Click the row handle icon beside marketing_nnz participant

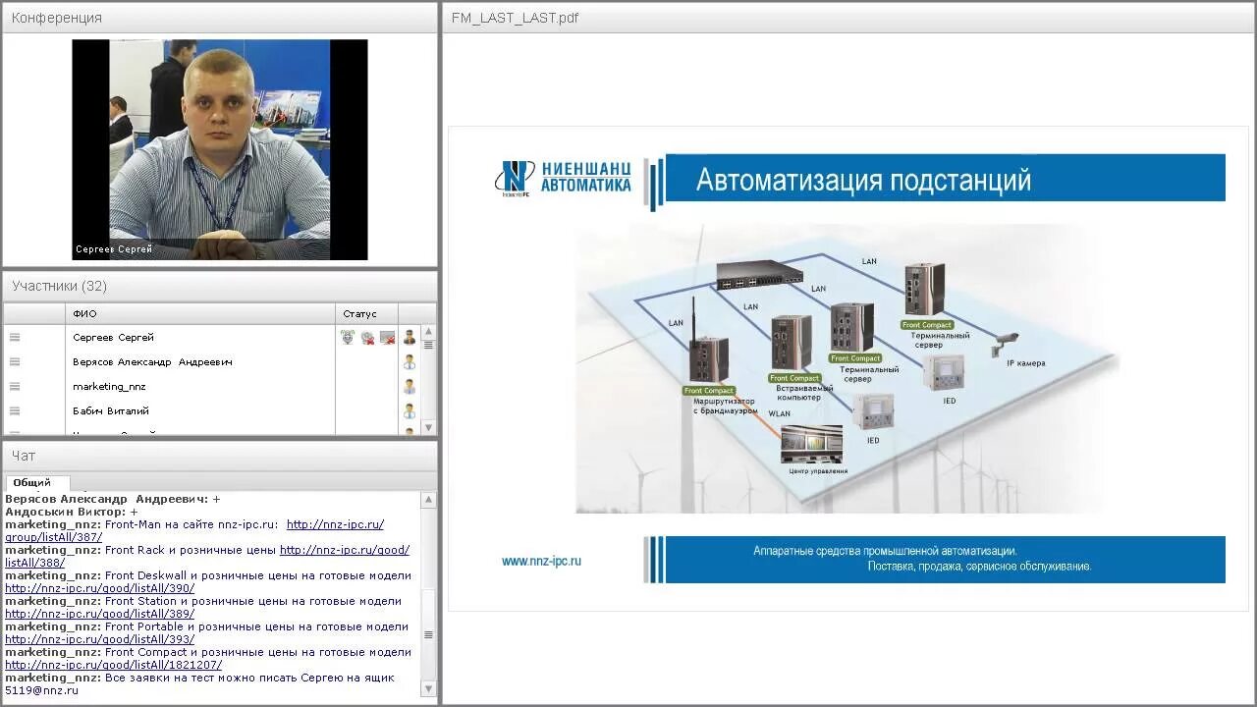tap(15, 386)
